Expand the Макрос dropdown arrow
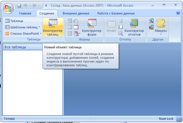The image size is (183, 123). tap(161, 34)
